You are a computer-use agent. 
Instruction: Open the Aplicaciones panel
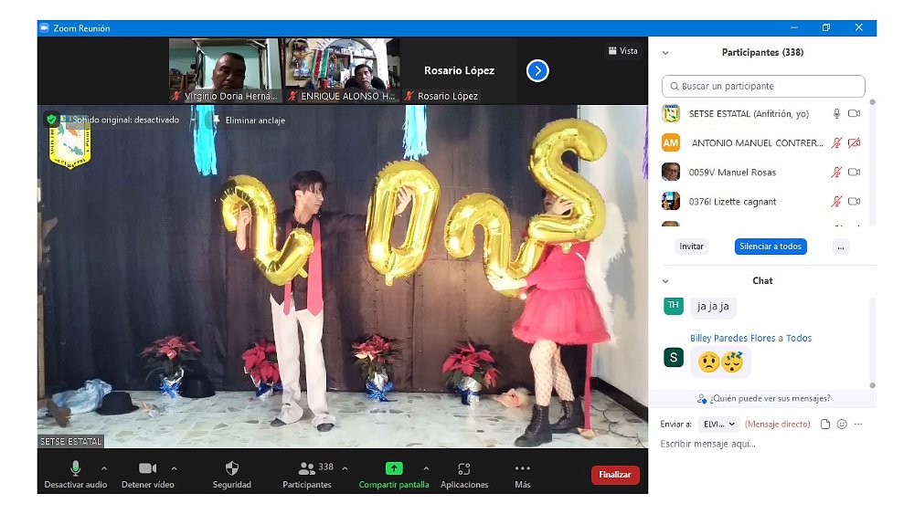[464, 468]
